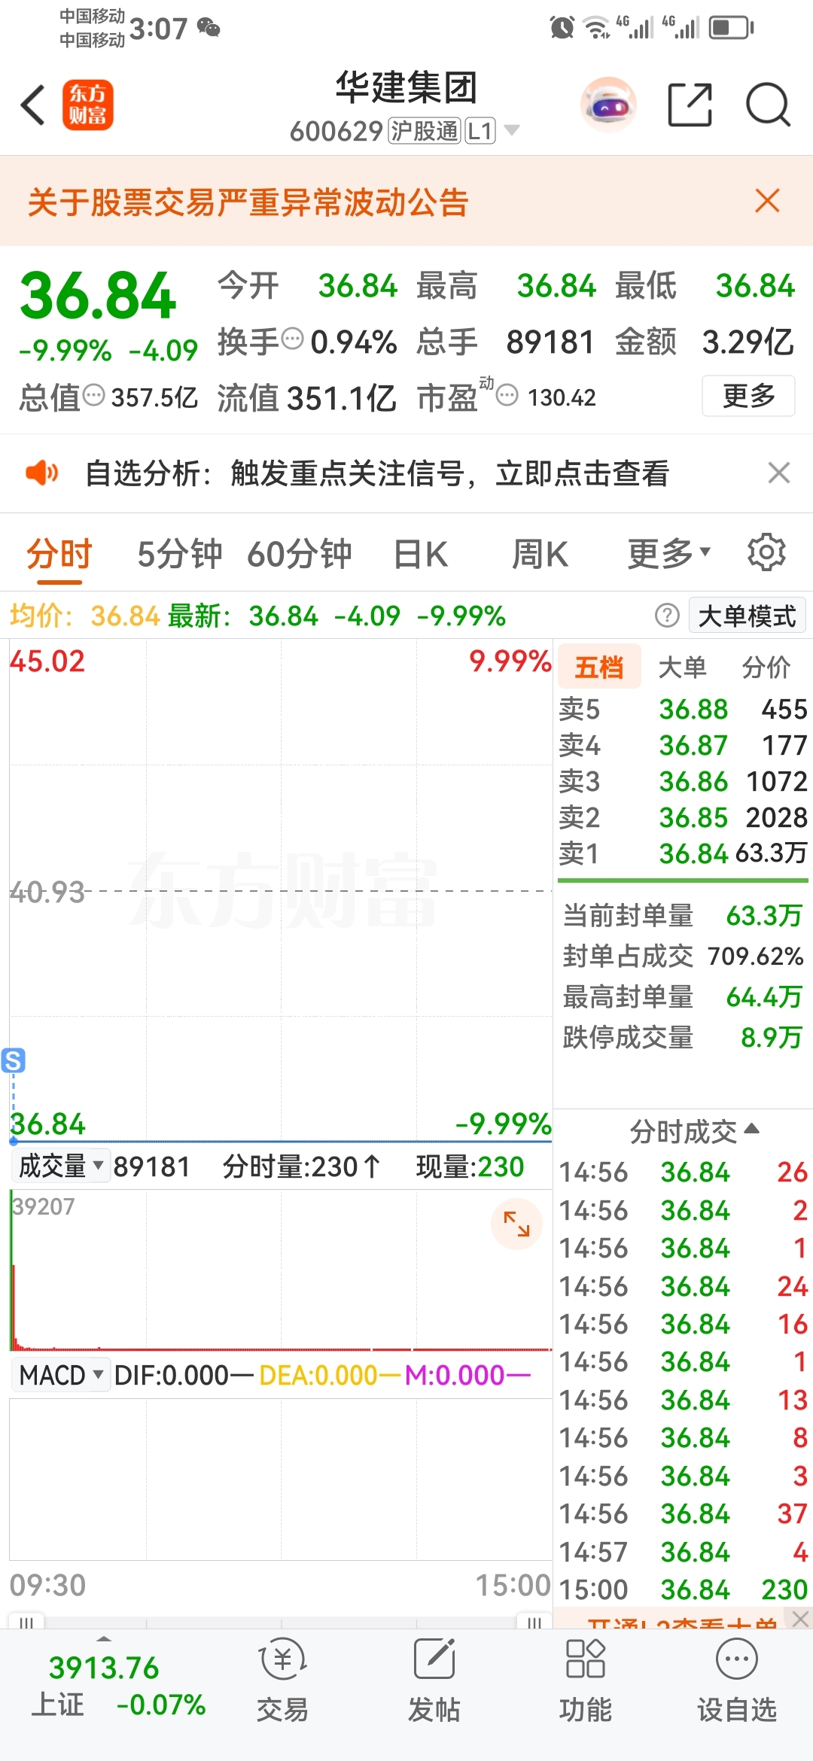
Task: Tap the info icon beside 总值
Action: coord(93,394)
